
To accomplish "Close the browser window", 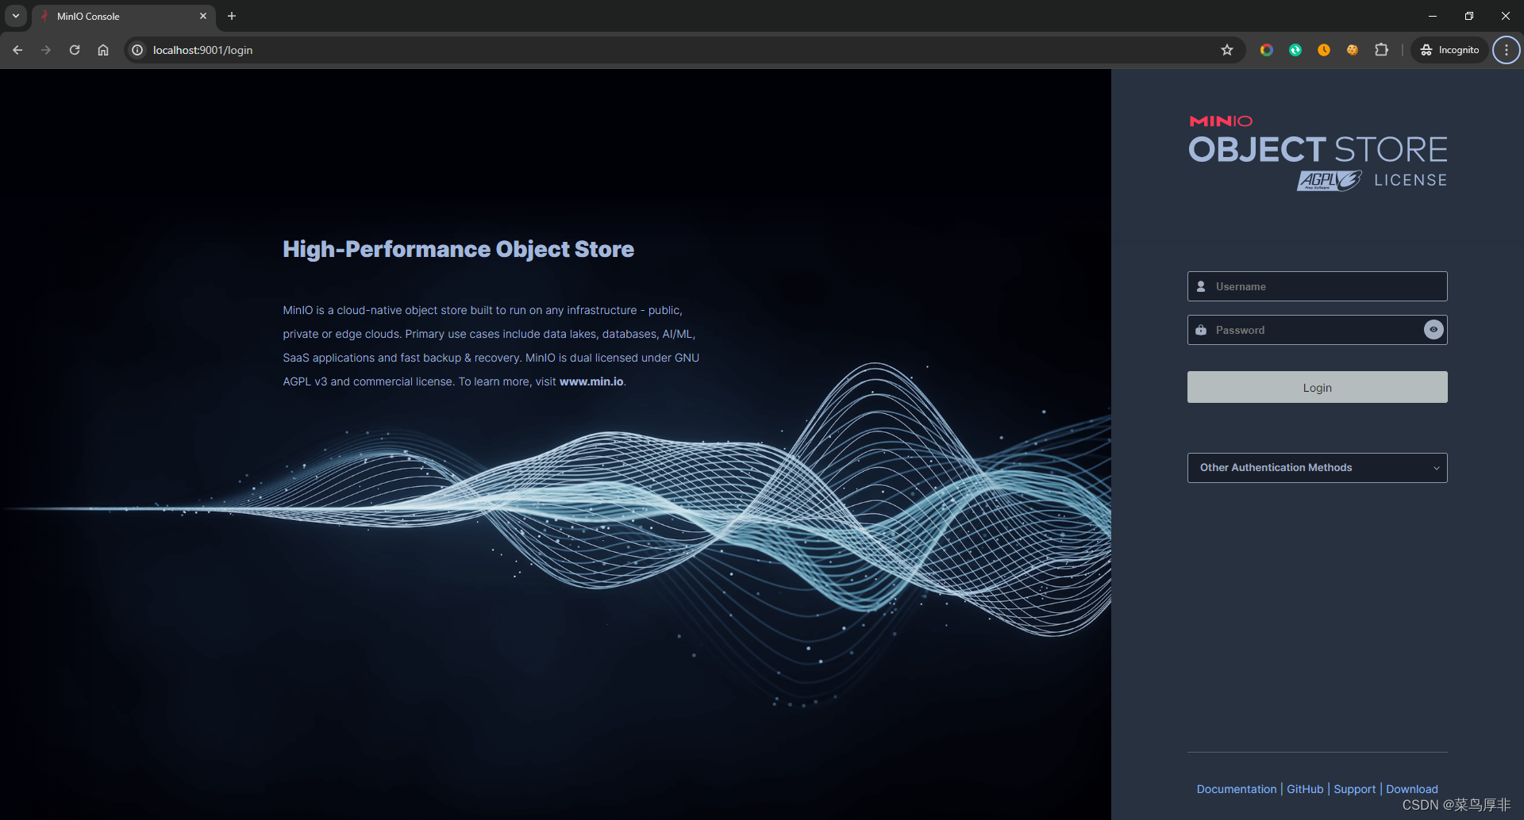I will pyautogui.click(x=1506, y=16).
